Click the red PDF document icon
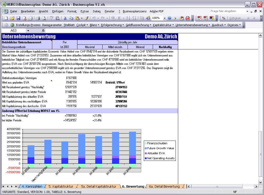 pos(187,18)
